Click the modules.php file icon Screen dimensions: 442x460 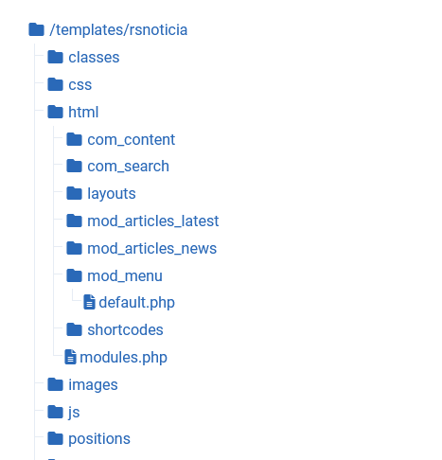[x=70, y=357]
